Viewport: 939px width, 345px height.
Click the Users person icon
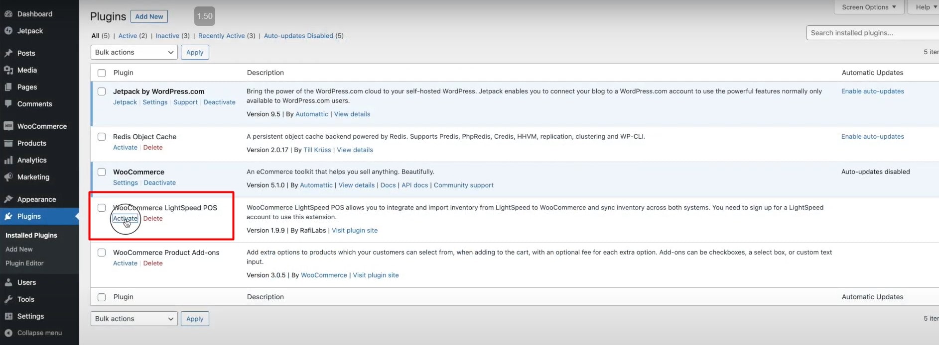pos(8,282)
